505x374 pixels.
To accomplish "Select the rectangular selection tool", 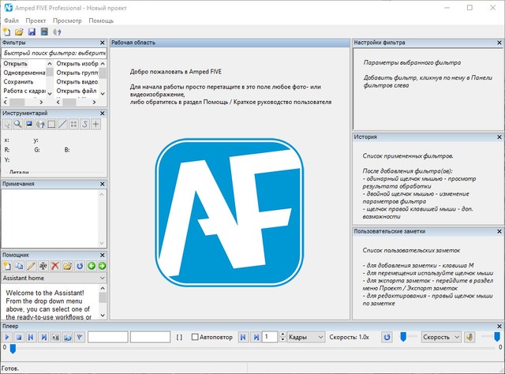I will 51,125.
